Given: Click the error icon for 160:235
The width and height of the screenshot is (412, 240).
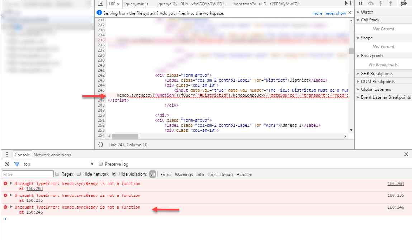Looking at the screenshot, I should pos(5,195).
